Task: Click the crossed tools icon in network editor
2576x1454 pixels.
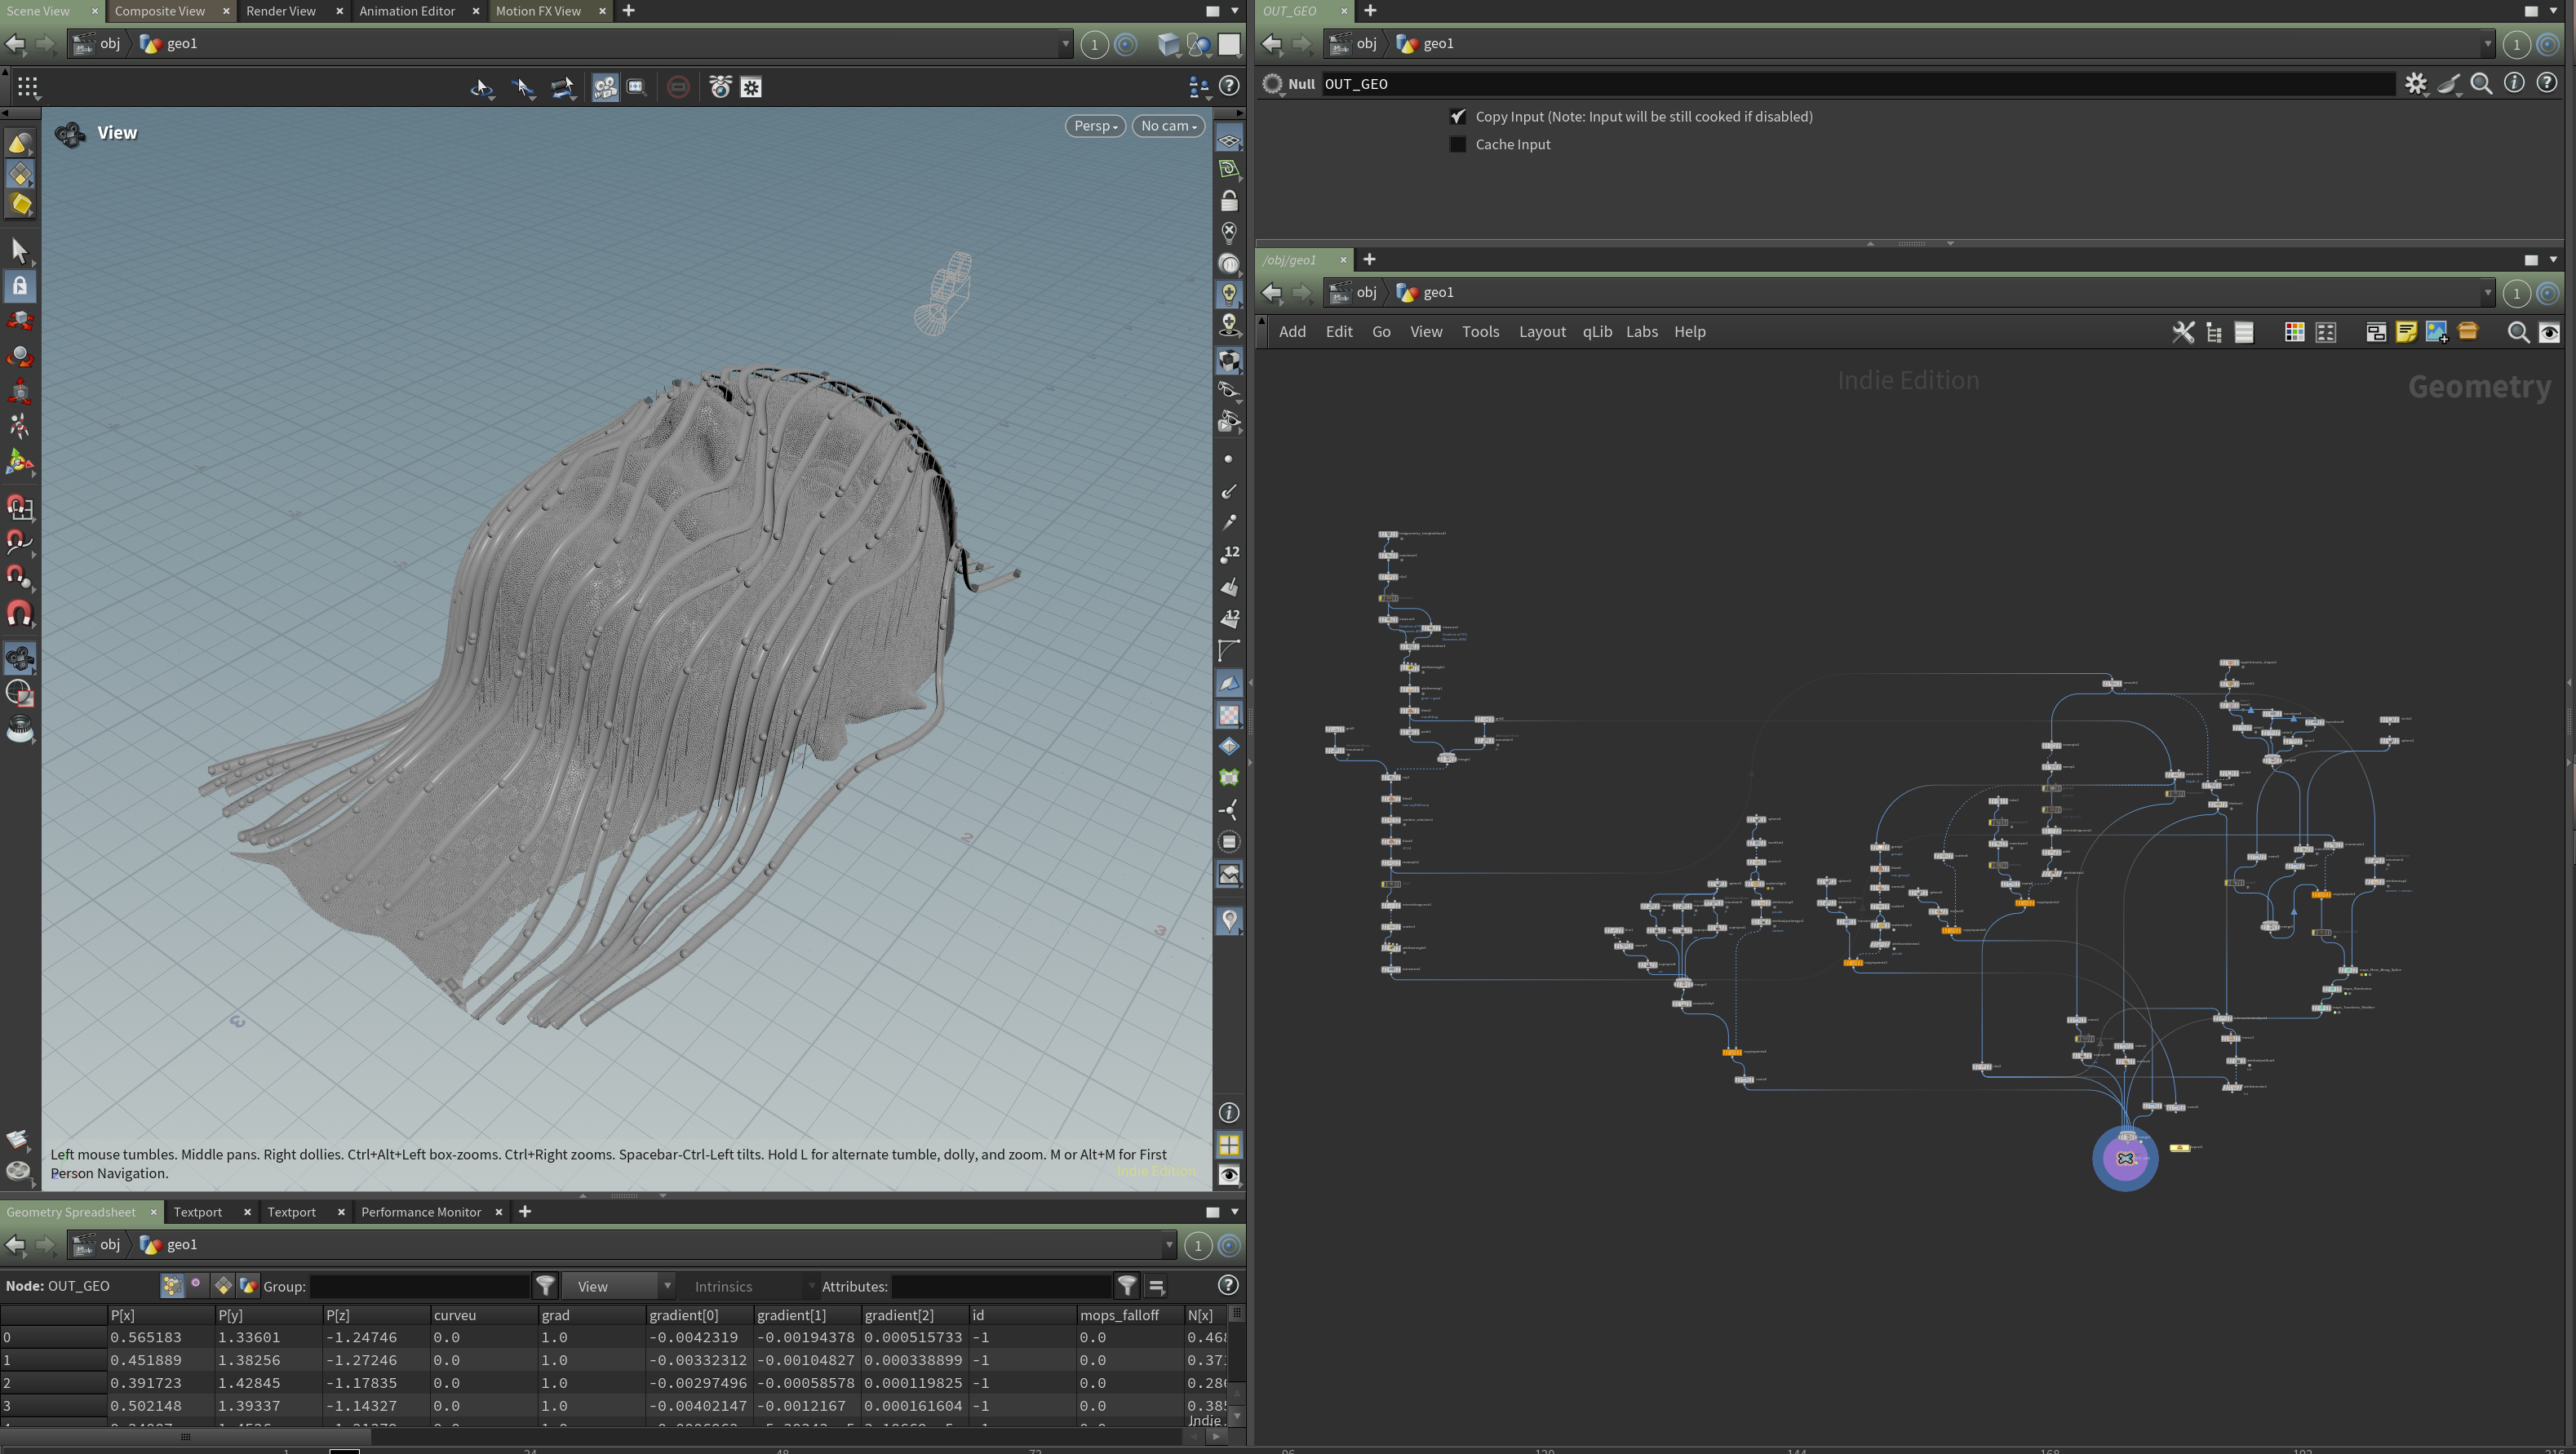Action: coord(2183,332)
